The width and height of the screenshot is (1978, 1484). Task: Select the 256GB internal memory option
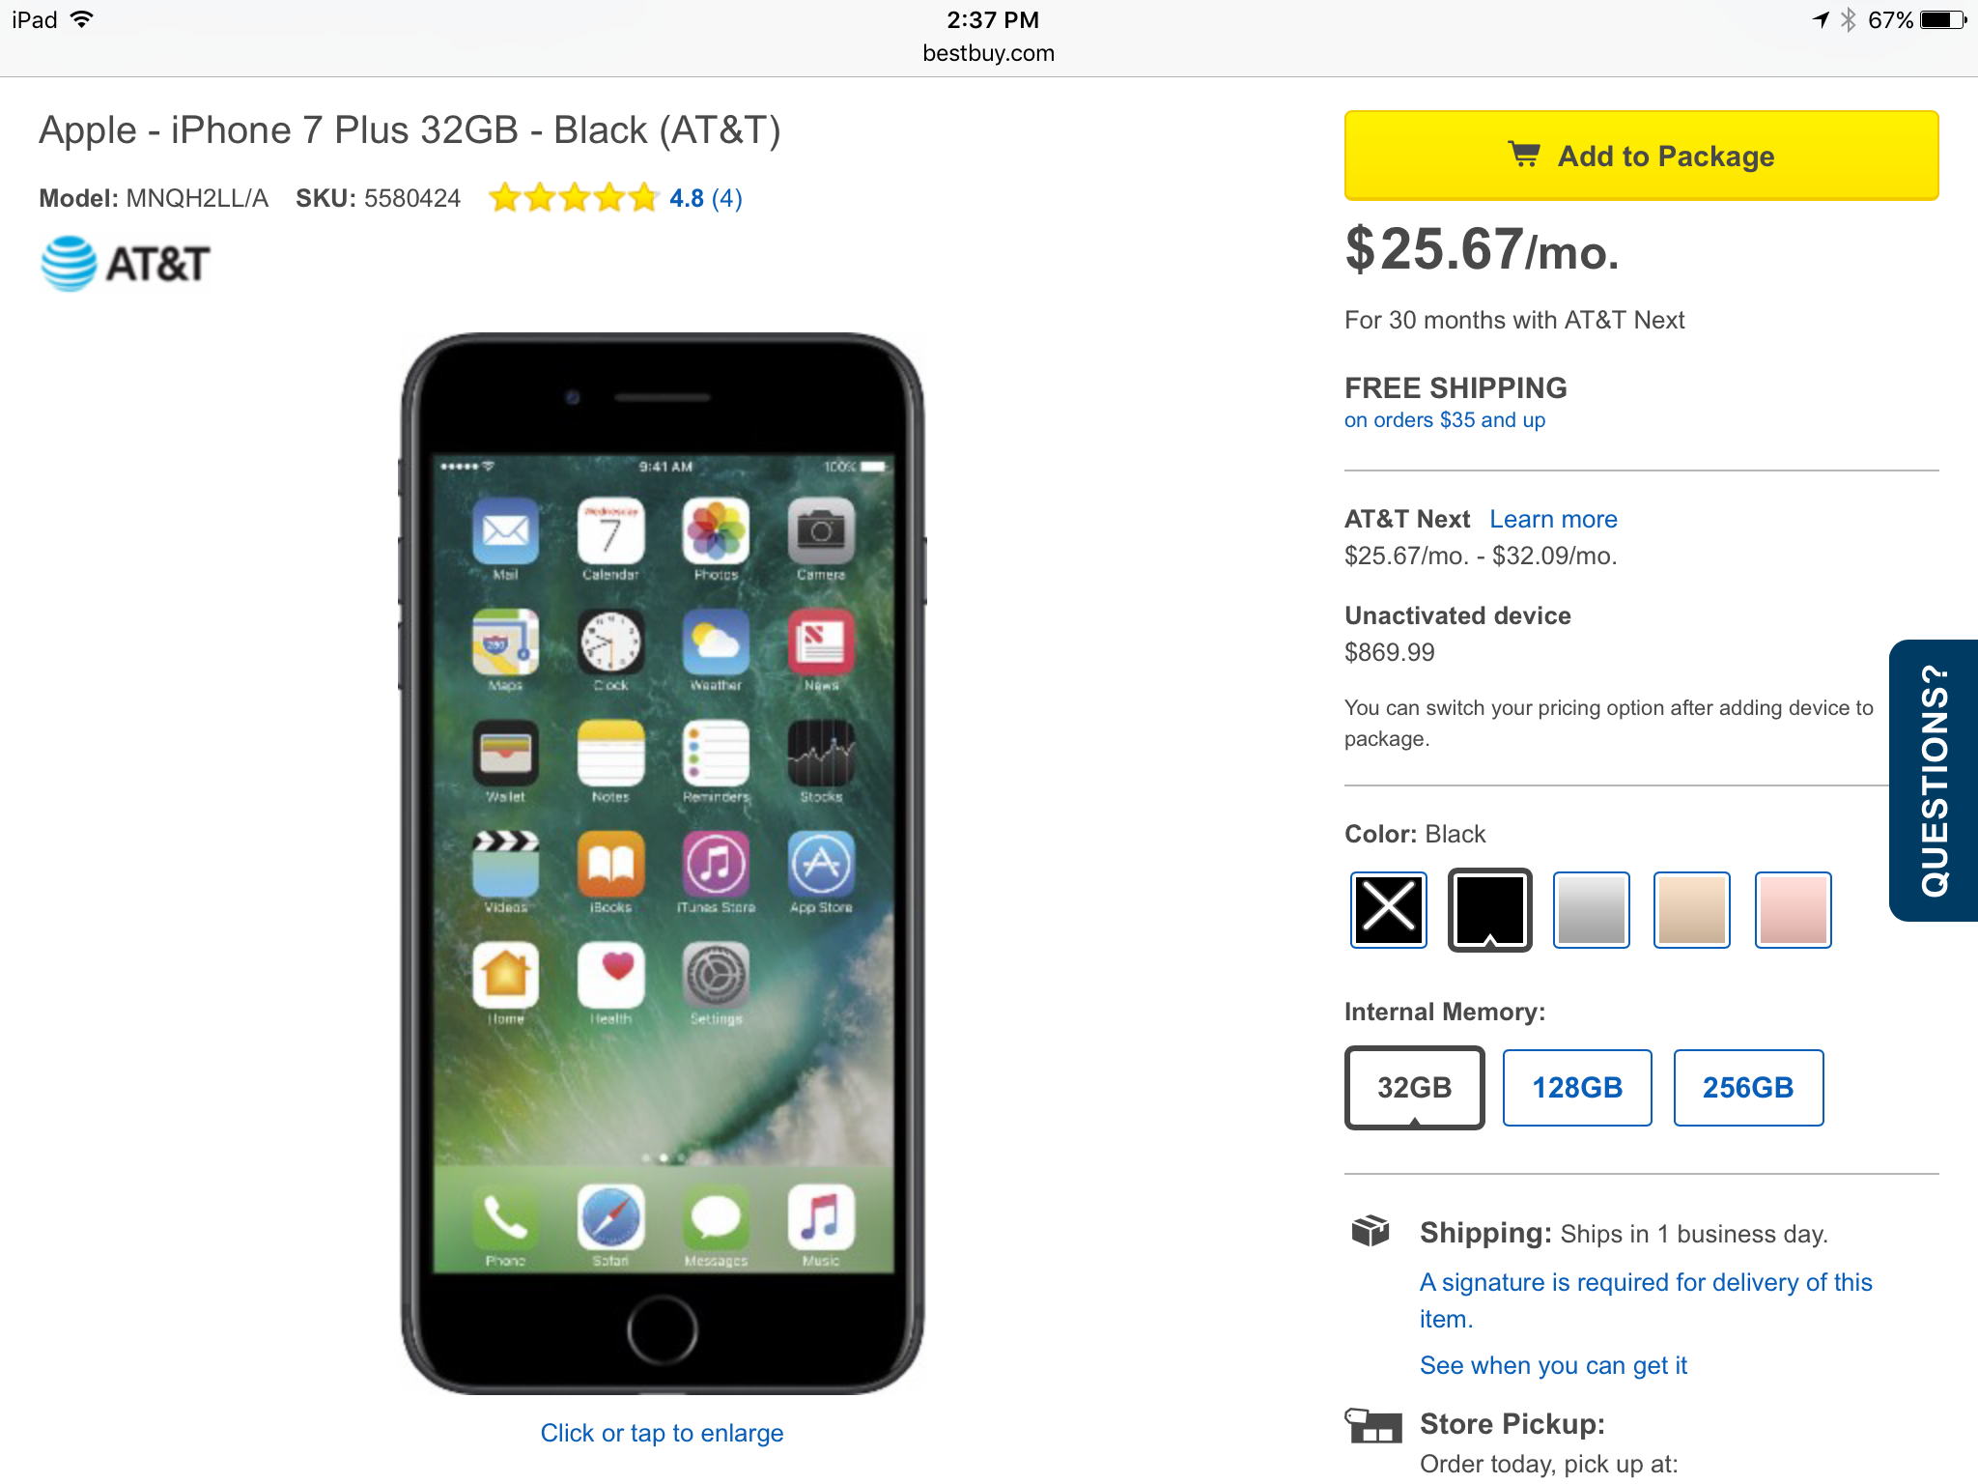pyautogui.click(x=1748, y=1087)
